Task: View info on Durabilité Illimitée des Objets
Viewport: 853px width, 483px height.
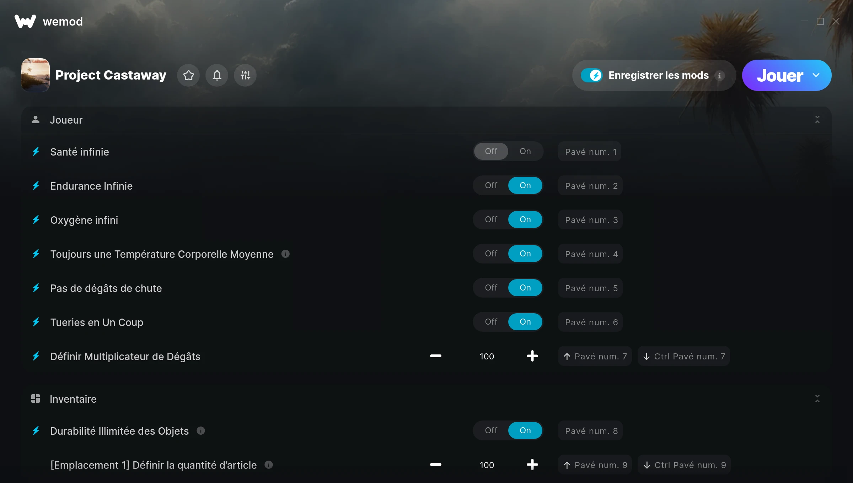Action: [201, 430]
